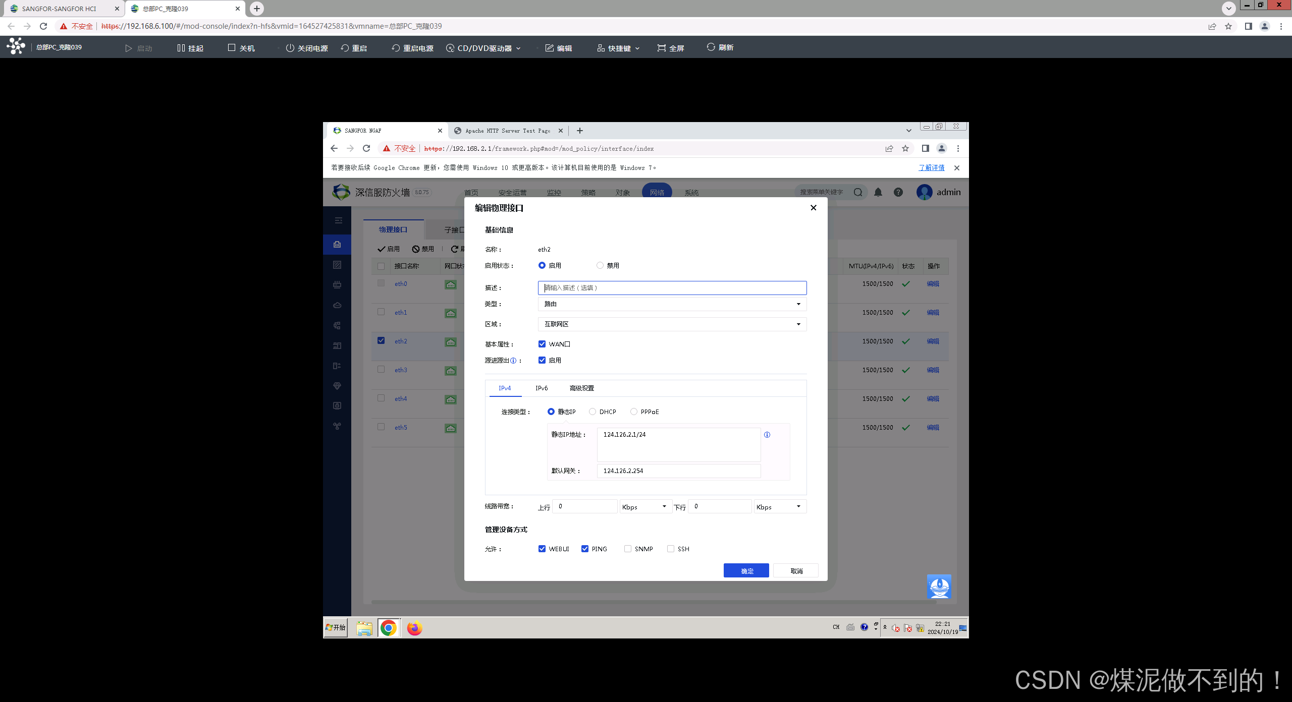This screenshot has height=702, width=1292.
Task: Select the 禁用 status radio button
Action: tap(600, 265)
